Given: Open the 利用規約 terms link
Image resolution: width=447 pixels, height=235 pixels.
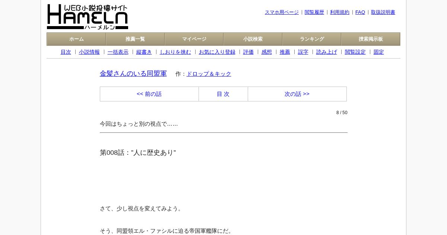Looking at the screenshot, I should pos(340,12).
